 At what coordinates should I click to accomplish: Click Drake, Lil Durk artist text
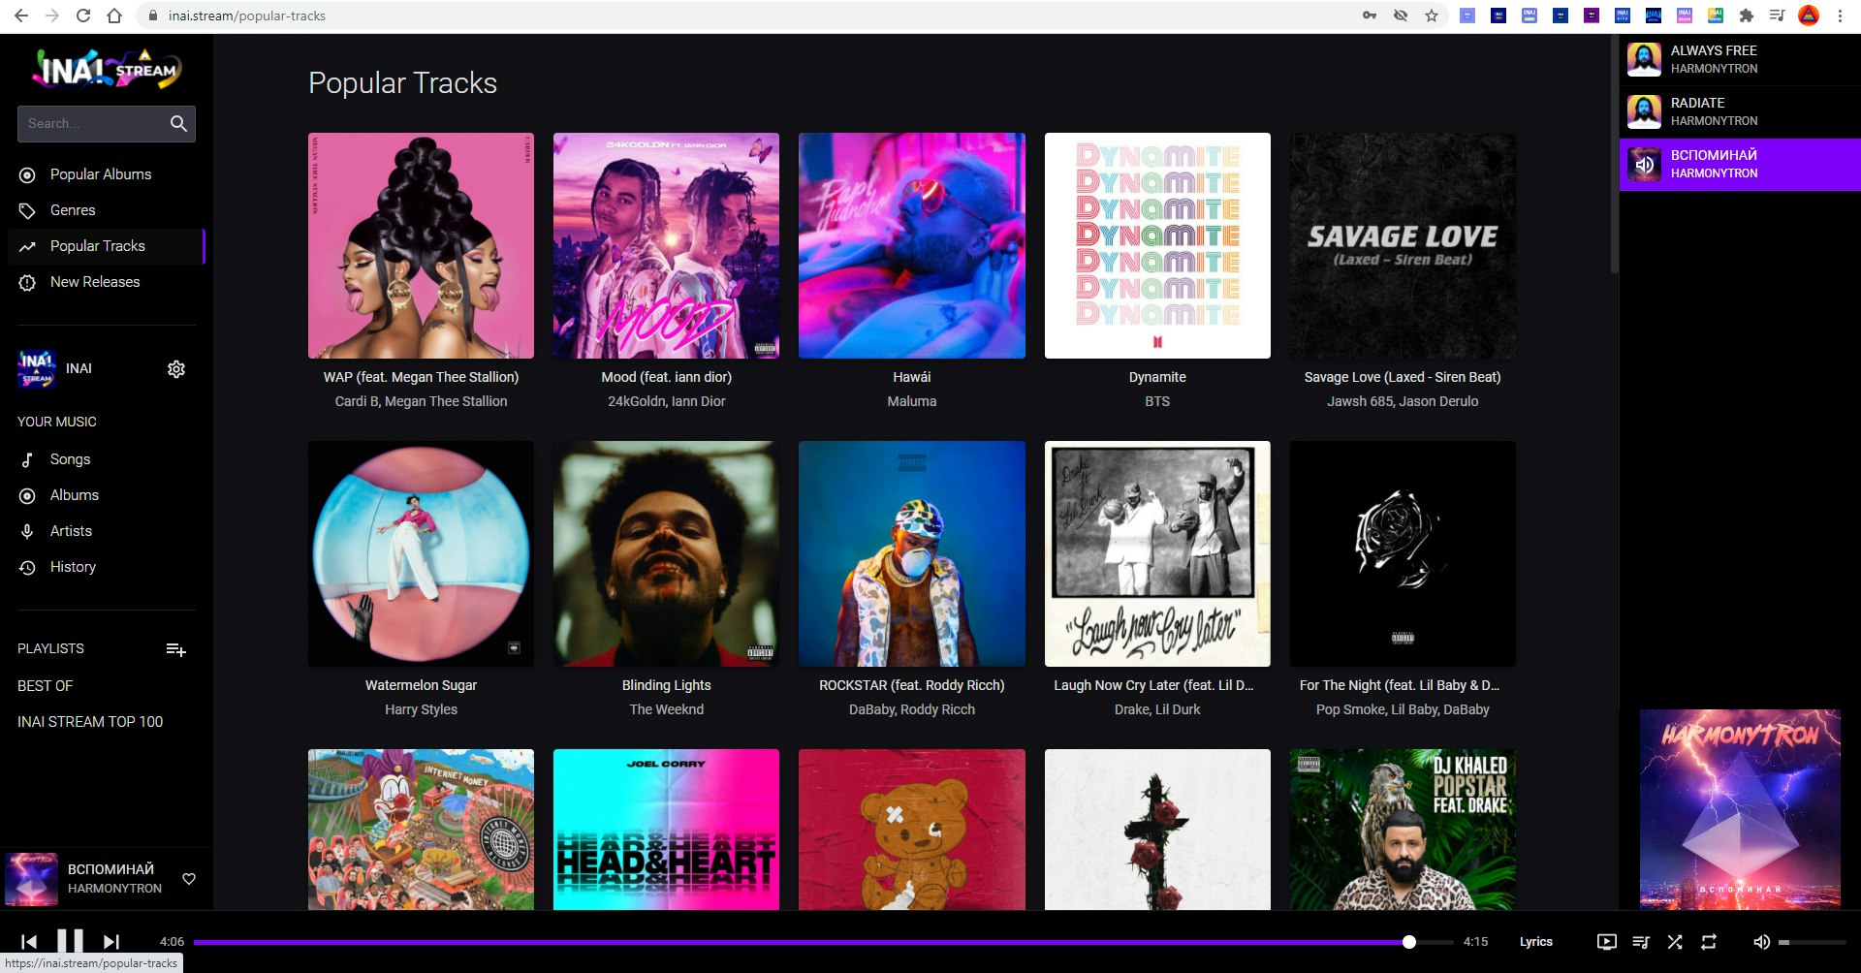pyautogui.click(x=1157, y=709)
